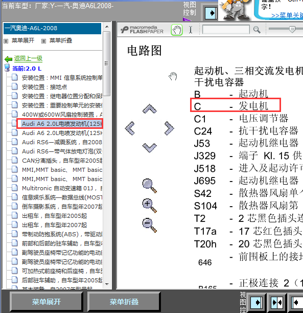Click the plain magnifier reset zoom icon
This screenshot has height=313, width=303.
150,186
